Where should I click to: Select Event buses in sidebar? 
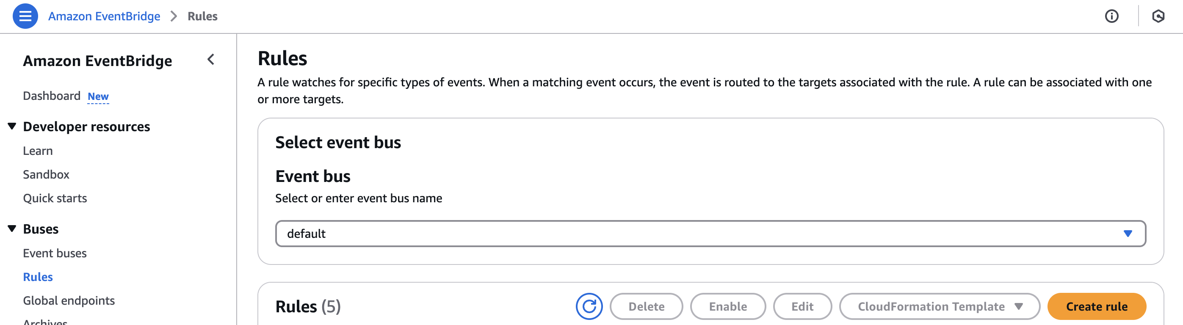(x=55, y=253)
